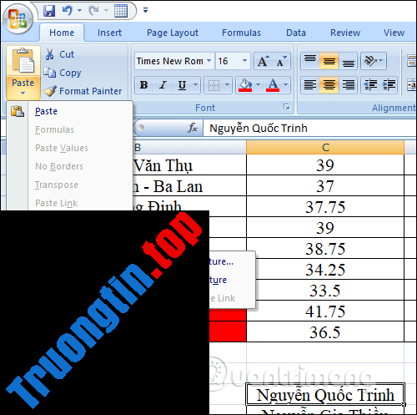Image resolution: width=417 pixels, height=415 pixels.
Task: Increase font size with Grow Font icon
Action: click(263, 61)
